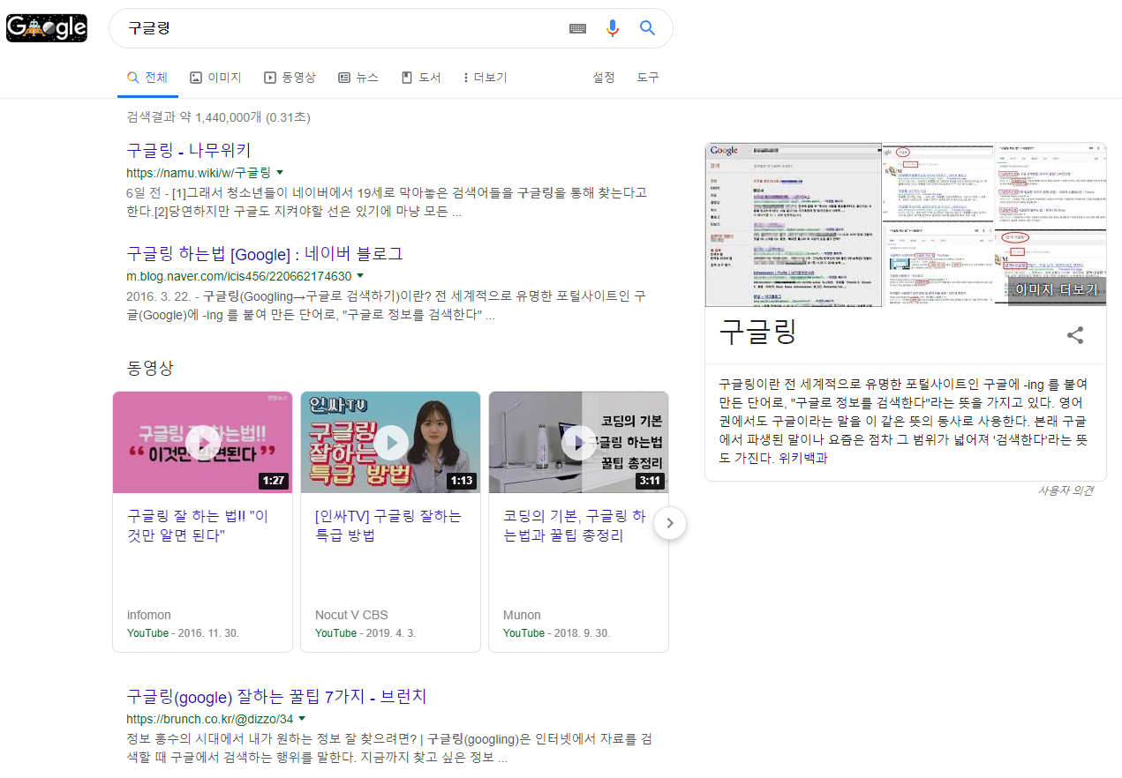Click the 3:11 video duration badge

click(x=649, y=482)
